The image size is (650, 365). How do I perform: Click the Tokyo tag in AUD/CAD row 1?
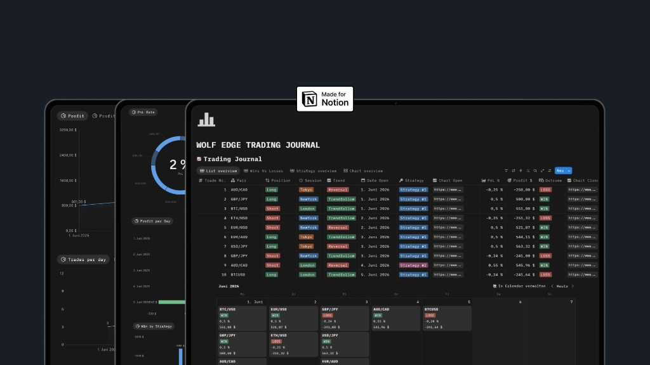pos(306,189)
